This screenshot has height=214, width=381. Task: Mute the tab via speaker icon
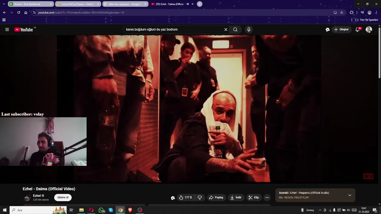[188, 4]
